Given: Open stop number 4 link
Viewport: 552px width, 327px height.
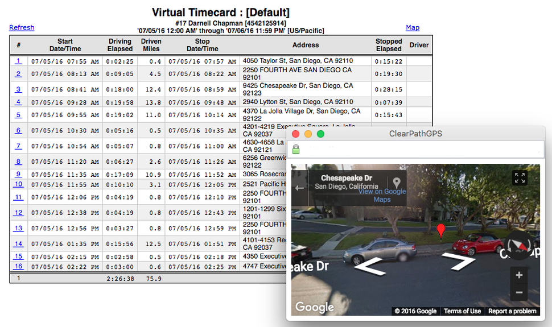Looking at the screenshot, I should click(18, 102).
